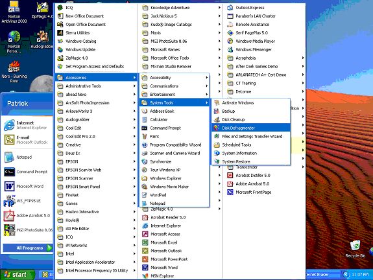Expand the Knowledge Adventure submenu arrow
The image size is (373, 280).
click(219, 8)
